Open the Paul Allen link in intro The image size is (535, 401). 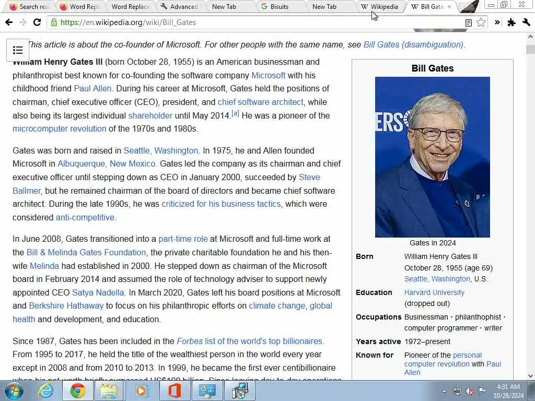click(93, 89)
